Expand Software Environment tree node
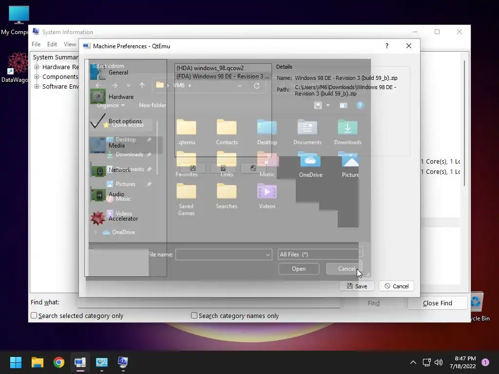 point(37,87)
